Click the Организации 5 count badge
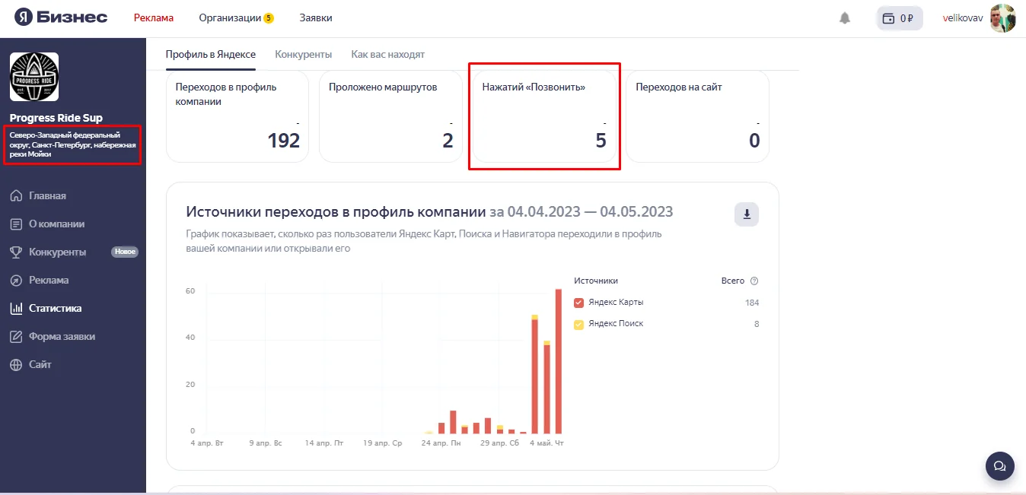The width and height of the screenshot is (1026, 495). click(269, 17)
